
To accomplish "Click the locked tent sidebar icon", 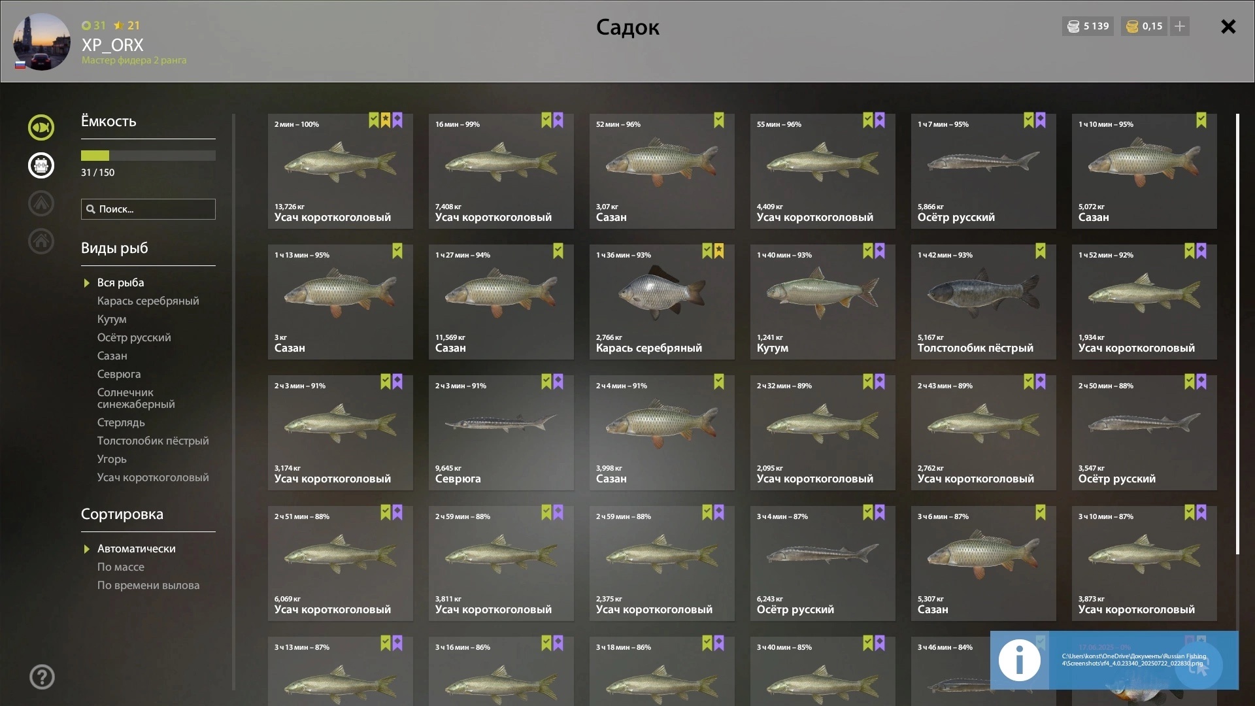I will click(41, 203).
